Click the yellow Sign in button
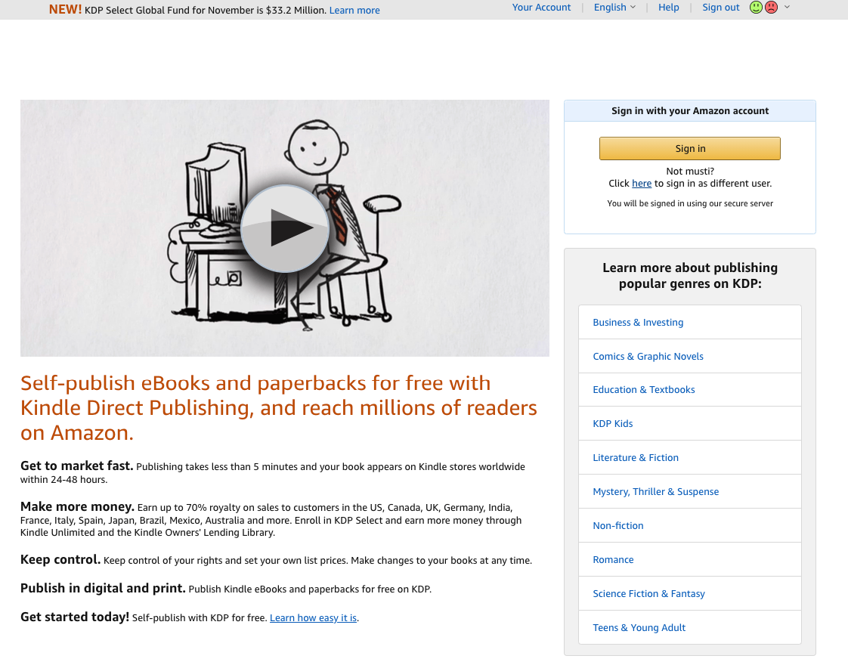 coord(689,148)
